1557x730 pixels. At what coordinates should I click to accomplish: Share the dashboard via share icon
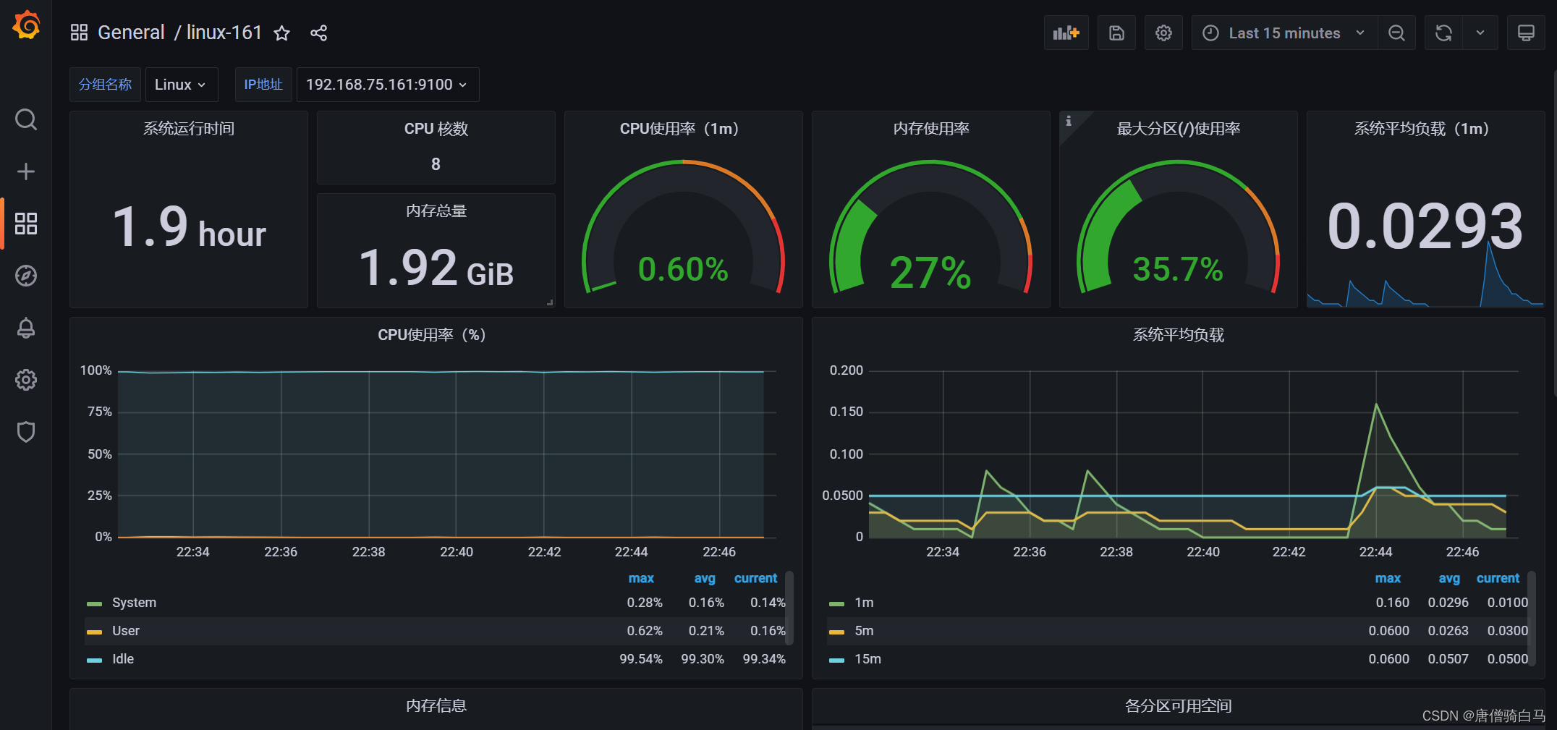click(319, 33)
